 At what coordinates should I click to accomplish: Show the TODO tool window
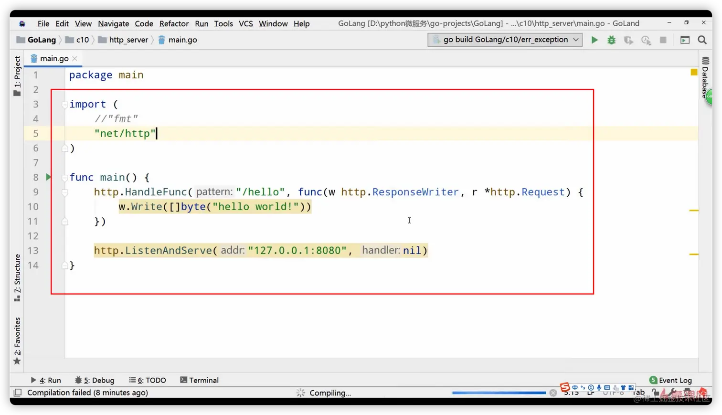coord(148,380)
